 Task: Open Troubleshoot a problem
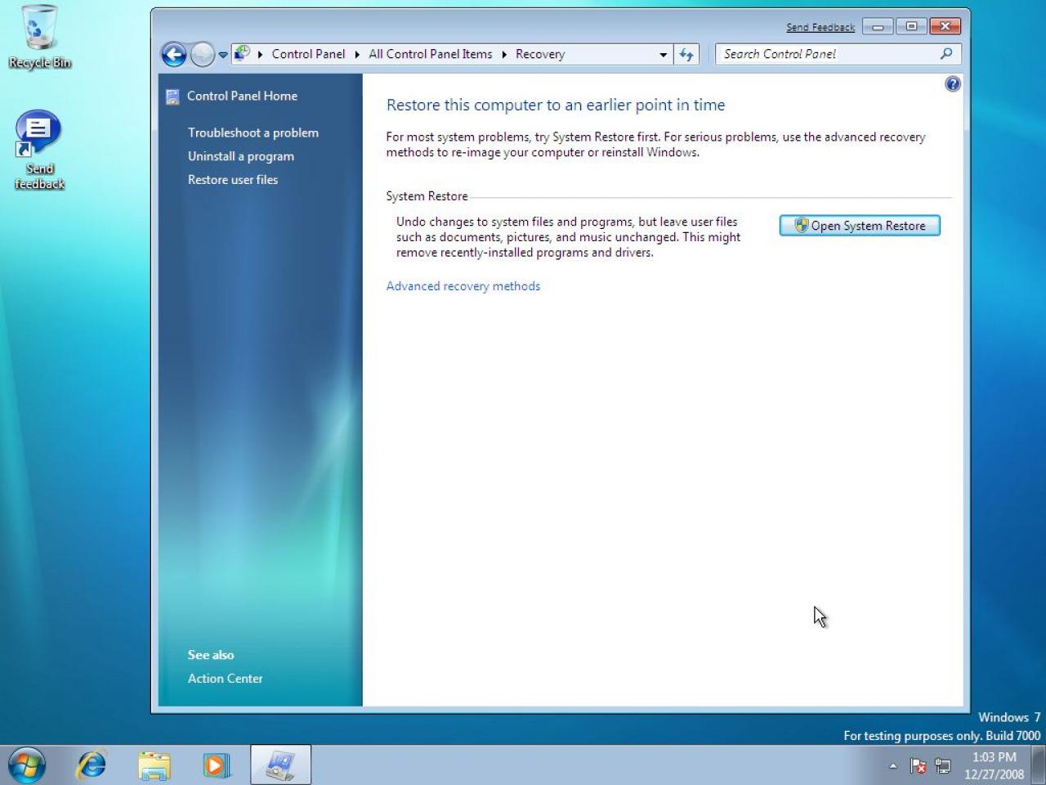click(253, 132)
